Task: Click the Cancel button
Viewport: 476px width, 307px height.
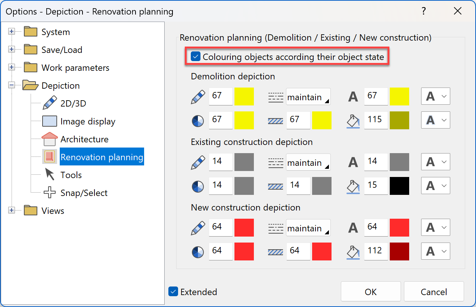Action: [x=433, y=292]
